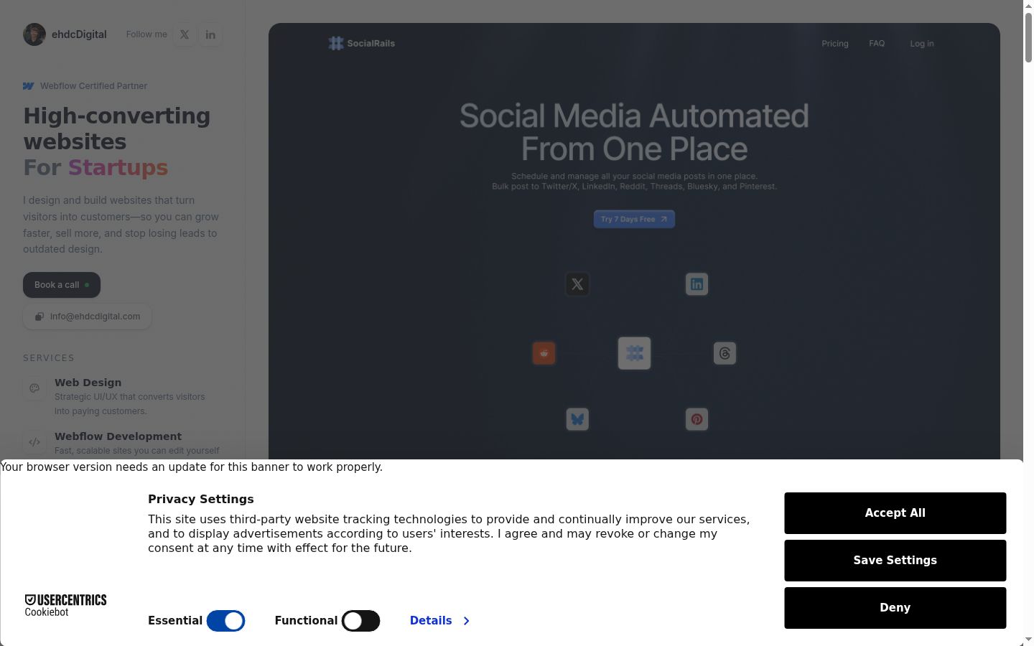Toggle the Essential cookies switch

(x=225, y=621)
